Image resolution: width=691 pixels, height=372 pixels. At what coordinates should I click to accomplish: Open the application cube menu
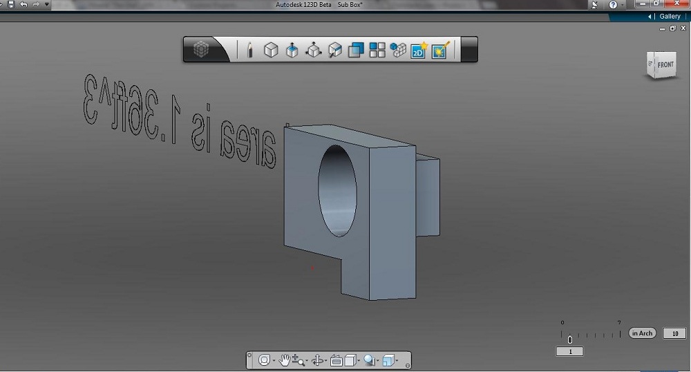[x=201, y=49]
